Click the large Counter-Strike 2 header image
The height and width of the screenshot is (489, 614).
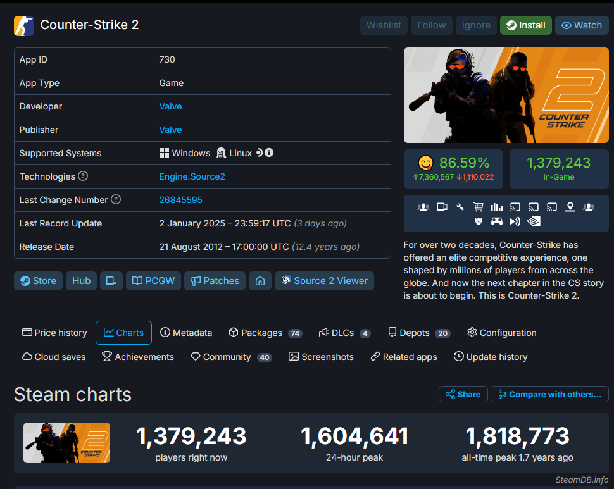click(x=506, y=95)
